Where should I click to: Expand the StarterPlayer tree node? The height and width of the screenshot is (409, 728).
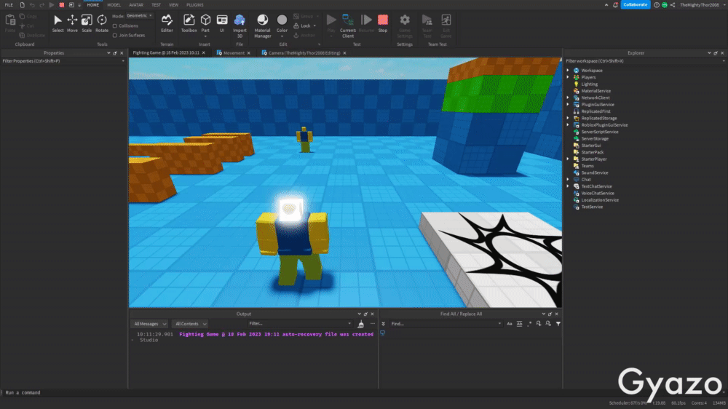(567, 159)
